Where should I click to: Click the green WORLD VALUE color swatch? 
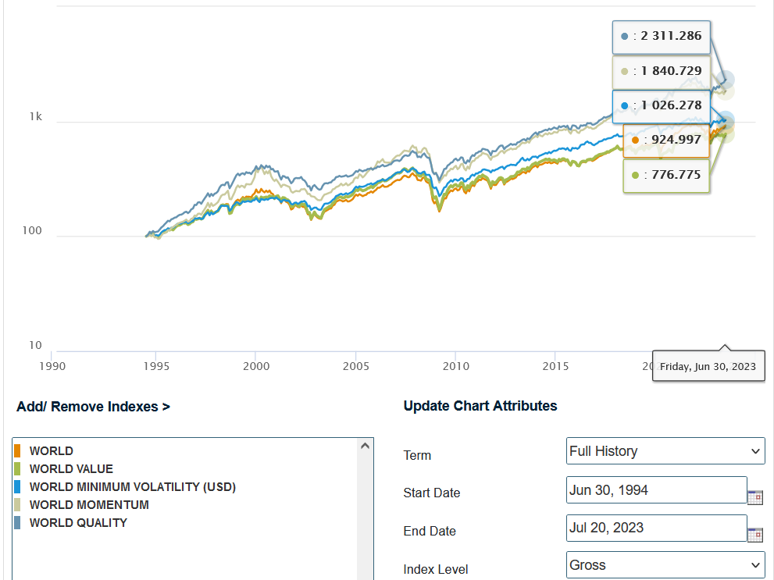pos(17,469)
